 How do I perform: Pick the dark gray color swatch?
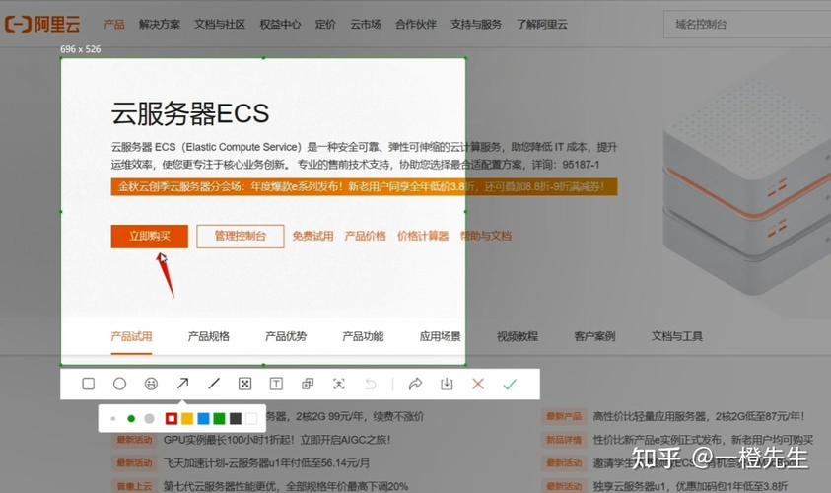click(x=236, y=419)
